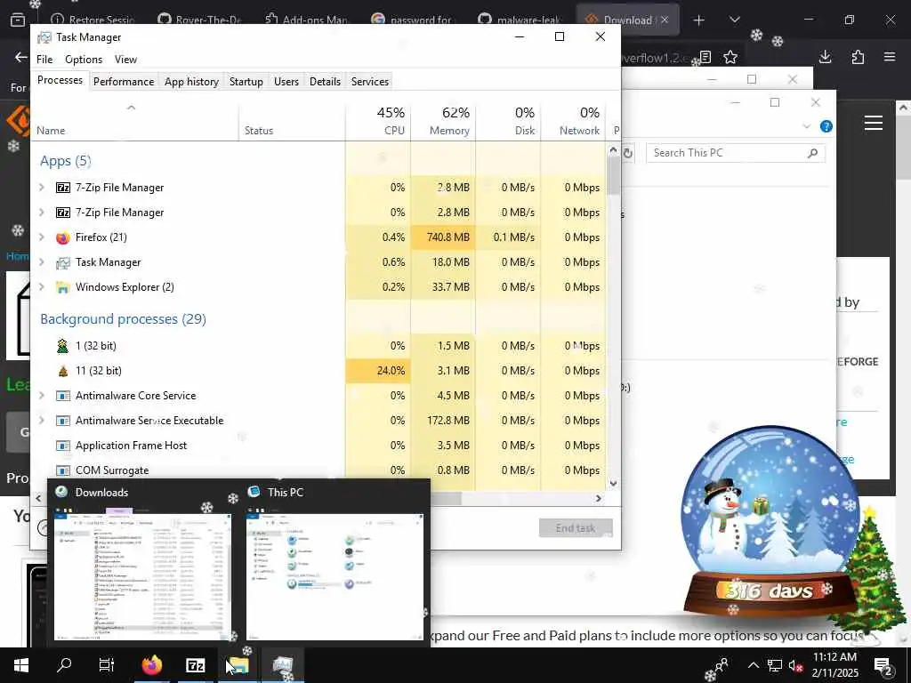
Task: Expand Antimalware Core Service row
Action: (41, 396)
